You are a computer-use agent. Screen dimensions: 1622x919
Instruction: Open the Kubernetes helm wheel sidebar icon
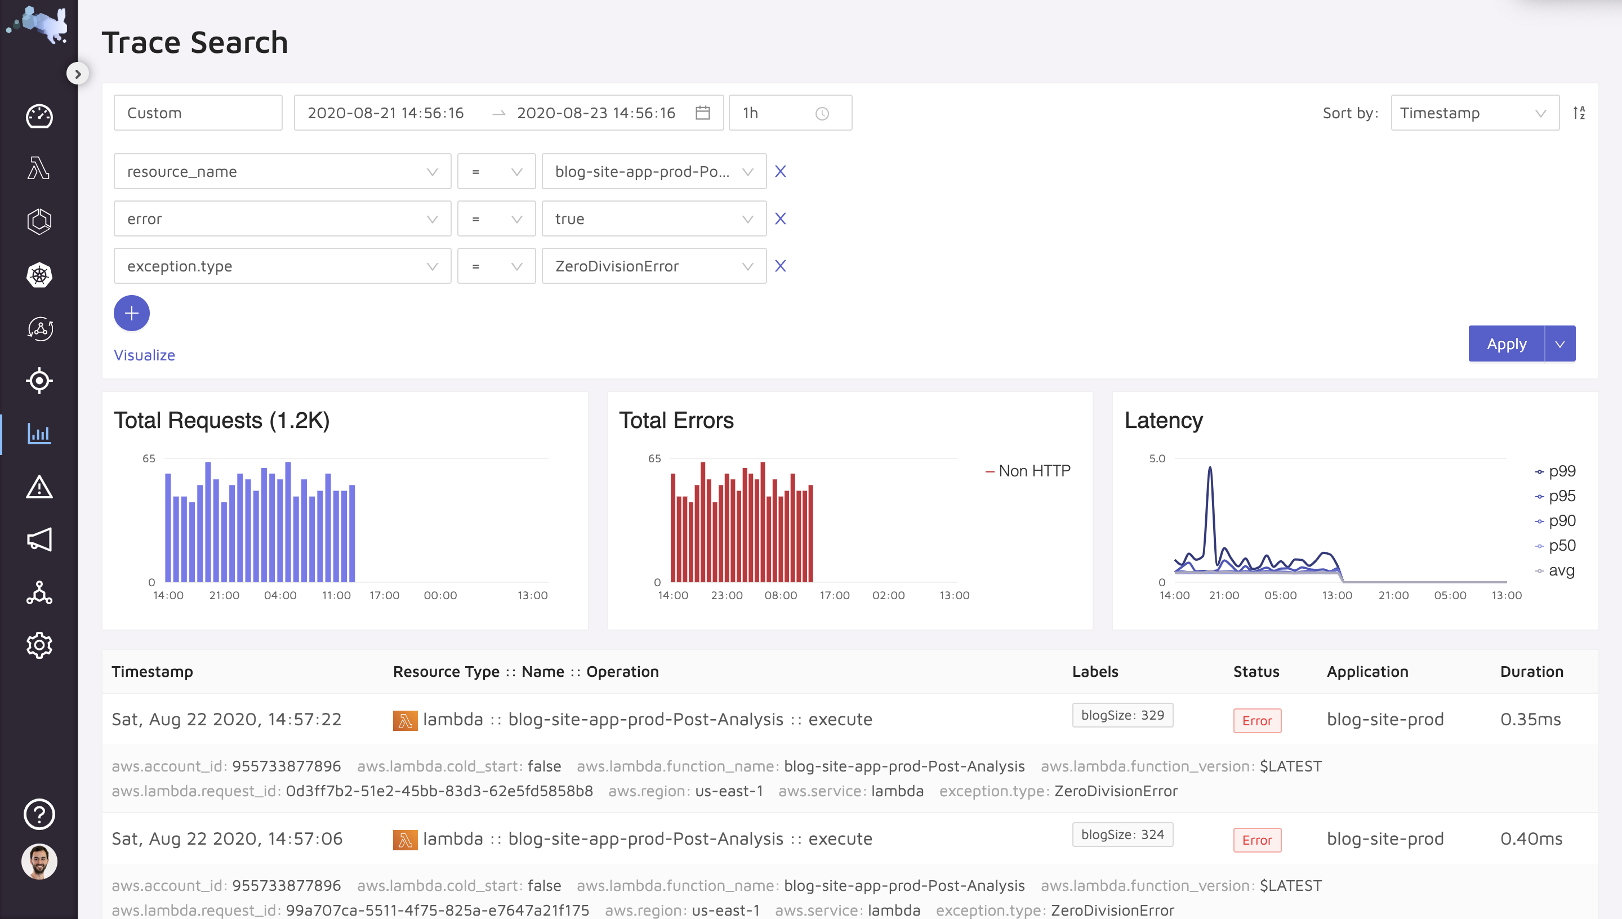click(x=39, y=275)
